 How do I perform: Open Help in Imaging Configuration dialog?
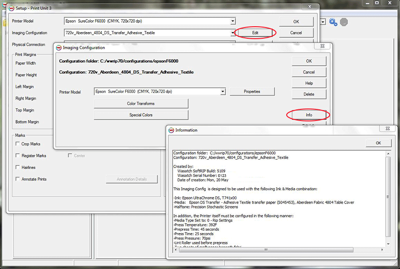[309, 83]
